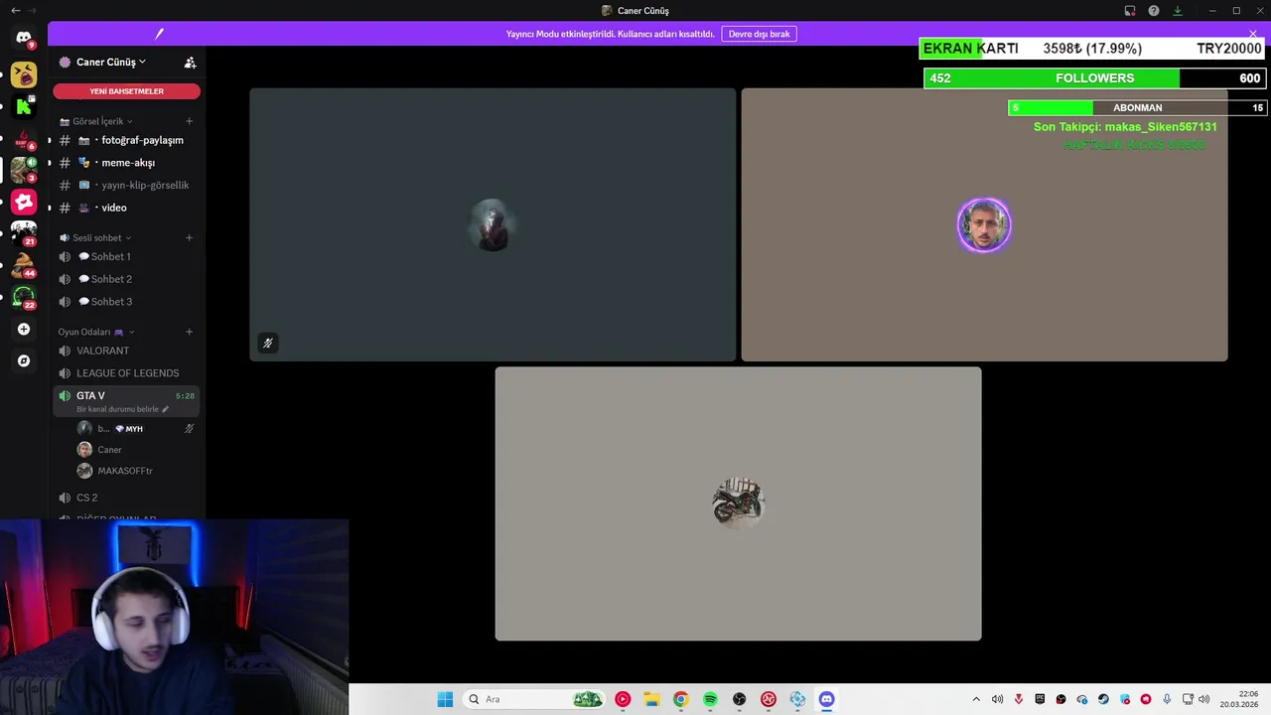Open the meme-akışı channel
Viewport: 1271px width, 715px height.
click(126, 163)
